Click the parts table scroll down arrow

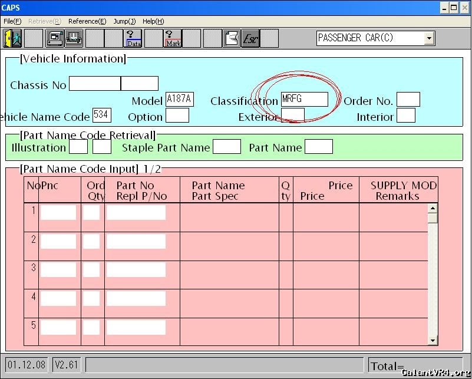pos(433,340)
